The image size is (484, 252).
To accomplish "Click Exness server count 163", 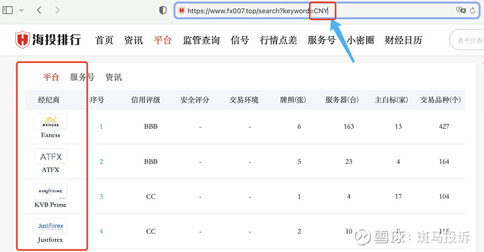I will point(349,126).
